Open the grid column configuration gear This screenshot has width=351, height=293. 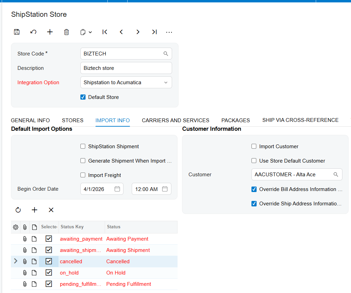(16, 227)
